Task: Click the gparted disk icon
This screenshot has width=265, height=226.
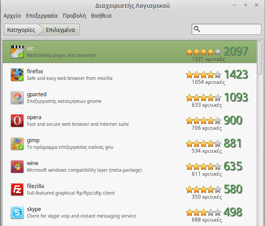Action: click(x=17, y=98)
